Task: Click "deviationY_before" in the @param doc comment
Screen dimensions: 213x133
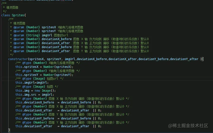Action: click(57, 47)
